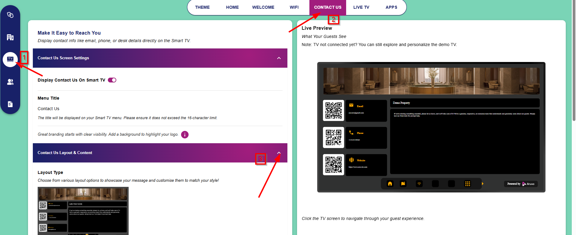Switch to the WELCOME tab
The width and height of the screenshot is (576, 235).
pos(263,7)
